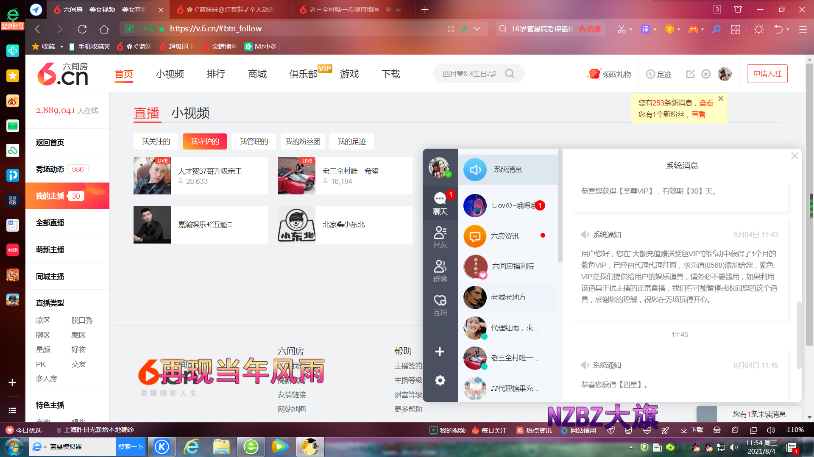Expand the address bar dropdown chevron

click(x=477, y=29)
